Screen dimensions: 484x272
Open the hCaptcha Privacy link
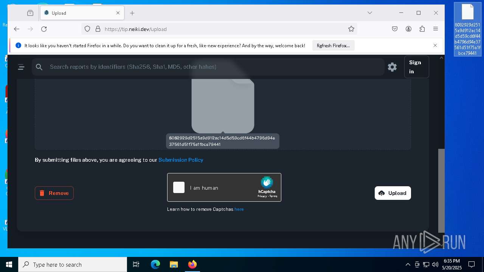(x=262, y=196)
